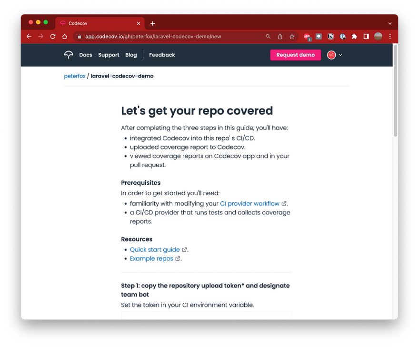Click the page vertical scrollbar thumb
This screenshot has width=419, height=347.
(x=396, y=91)
